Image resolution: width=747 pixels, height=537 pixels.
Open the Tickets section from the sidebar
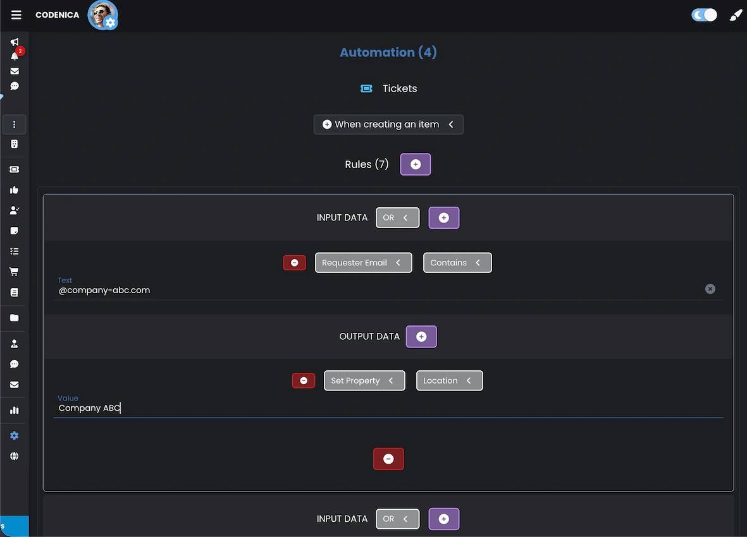tap(14, 169)
